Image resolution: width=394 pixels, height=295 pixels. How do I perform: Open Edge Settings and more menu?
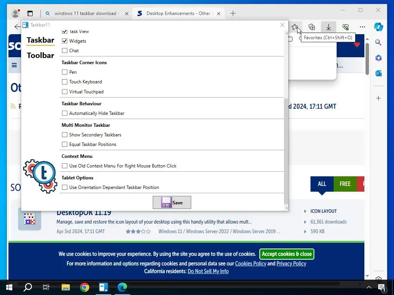coord(362,27)
